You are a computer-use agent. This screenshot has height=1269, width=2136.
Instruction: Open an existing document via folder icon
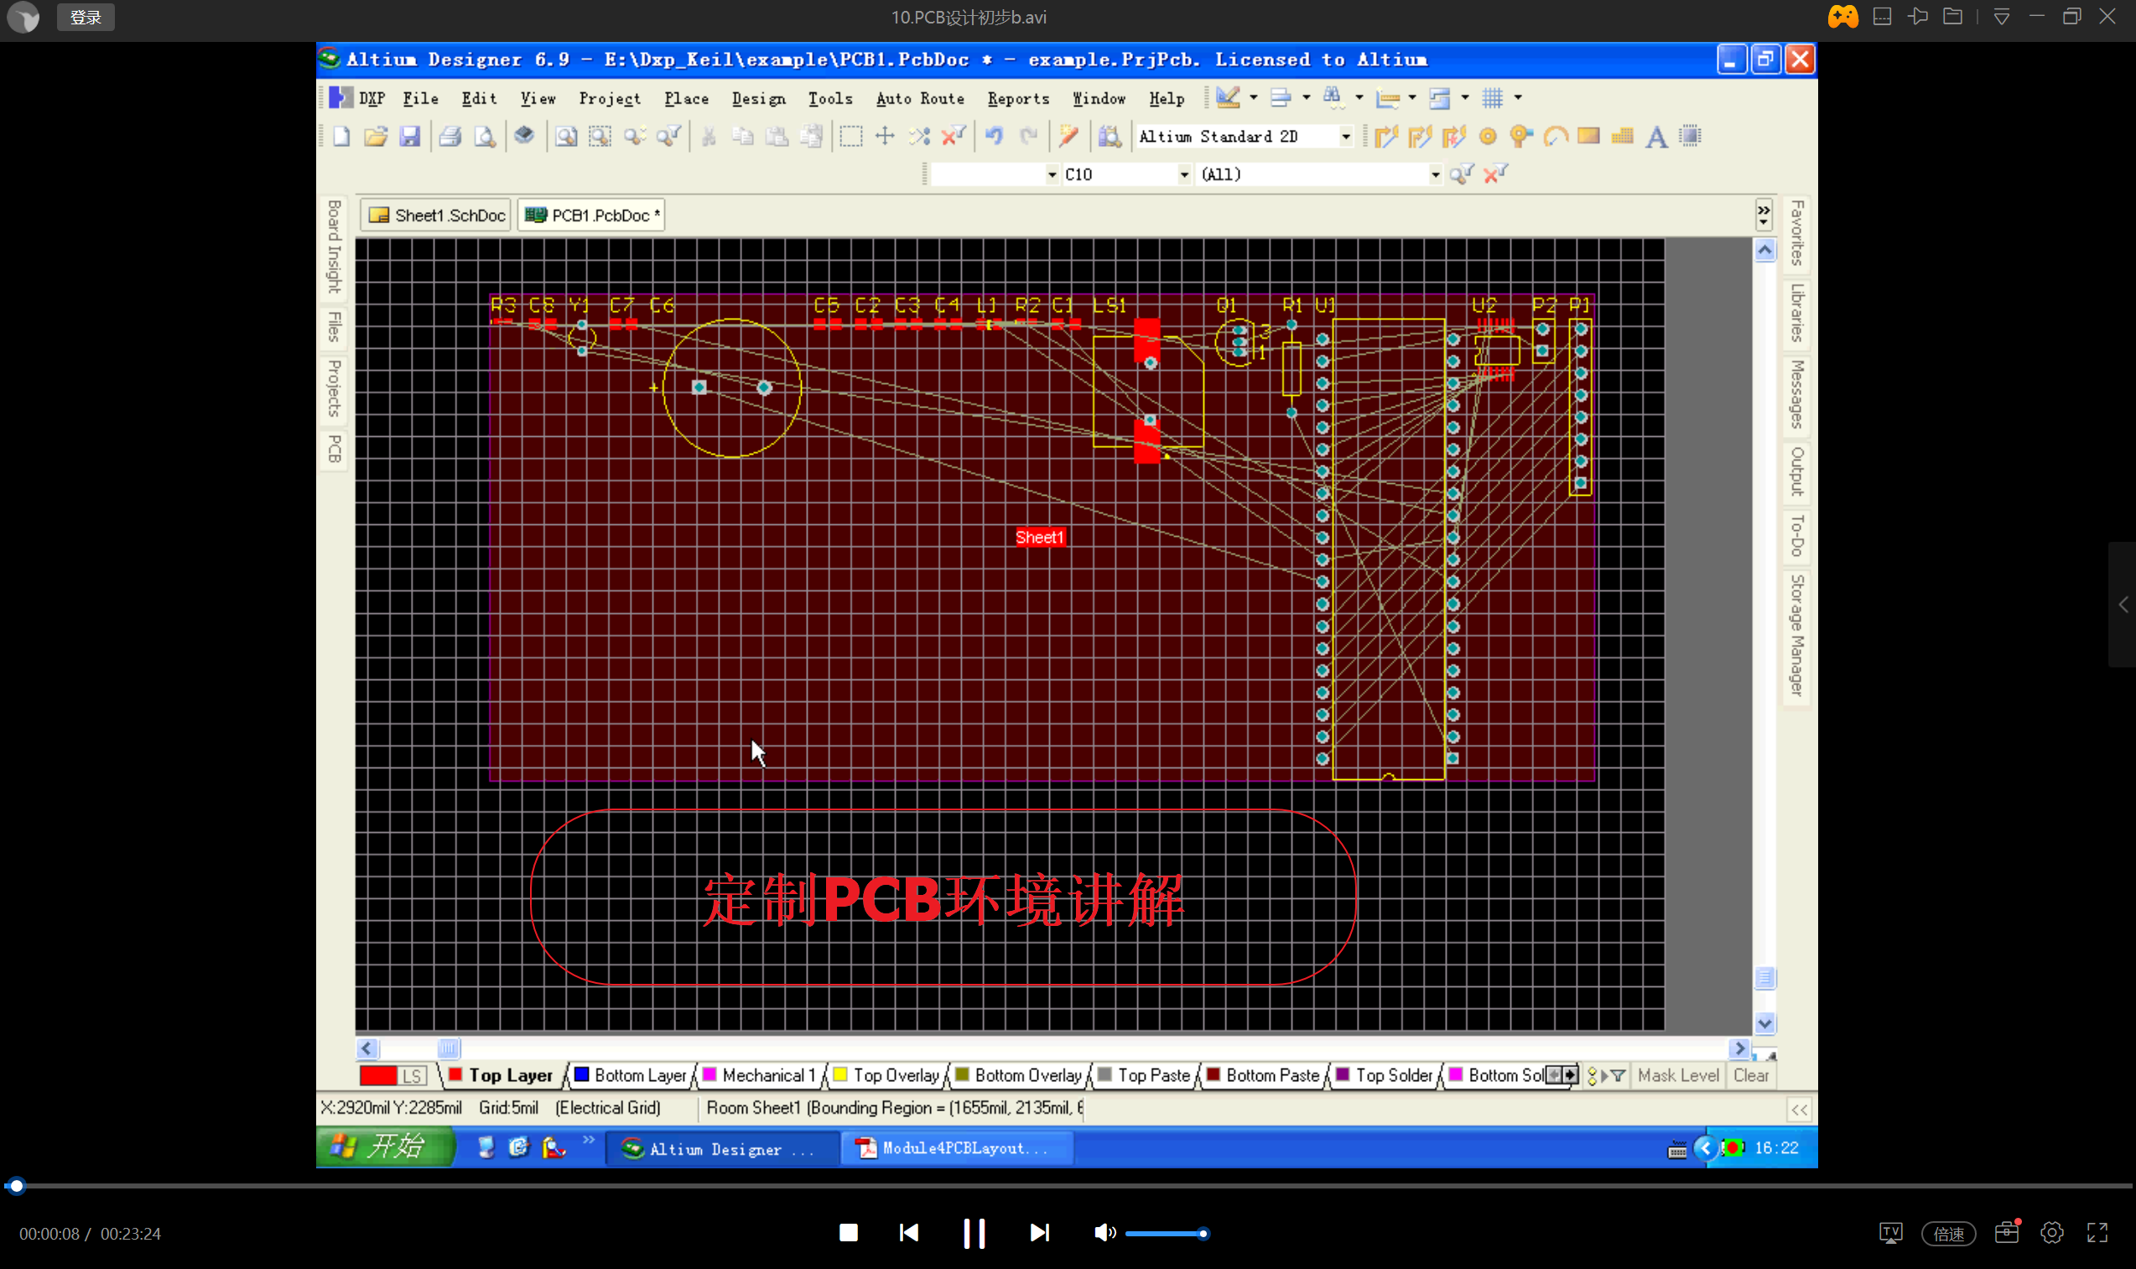click(x=375, y=136)
